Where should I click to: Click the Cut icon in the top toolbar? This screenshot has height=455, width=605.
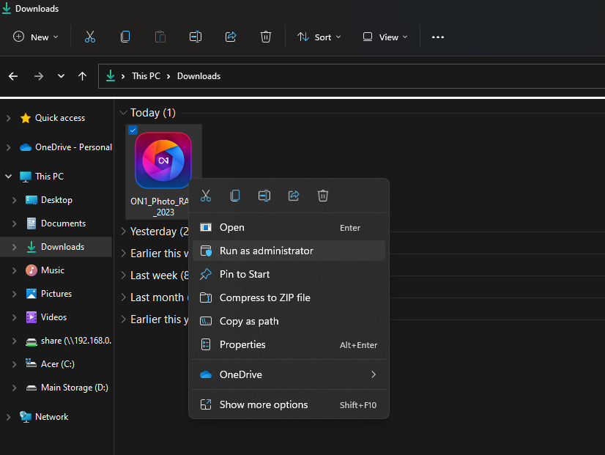(x=90, y=37)
